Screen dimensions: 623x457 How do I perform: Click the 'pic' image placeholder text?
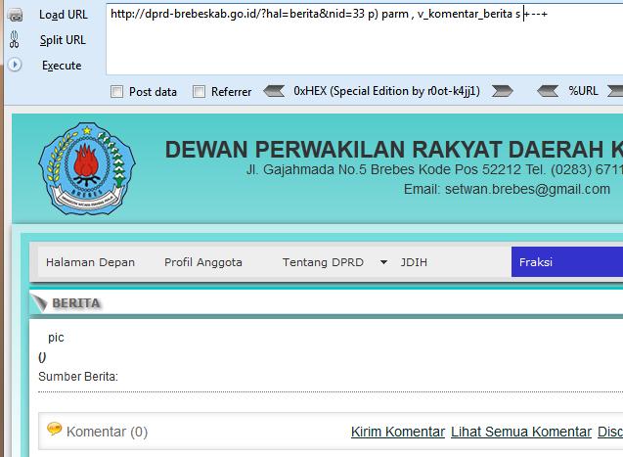pos(56,338)
